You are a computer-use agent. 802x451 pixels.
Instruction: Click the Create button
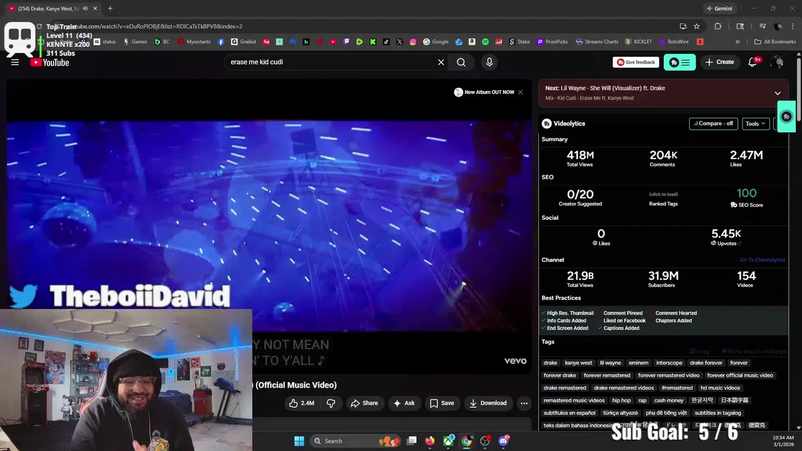(719, 62)
